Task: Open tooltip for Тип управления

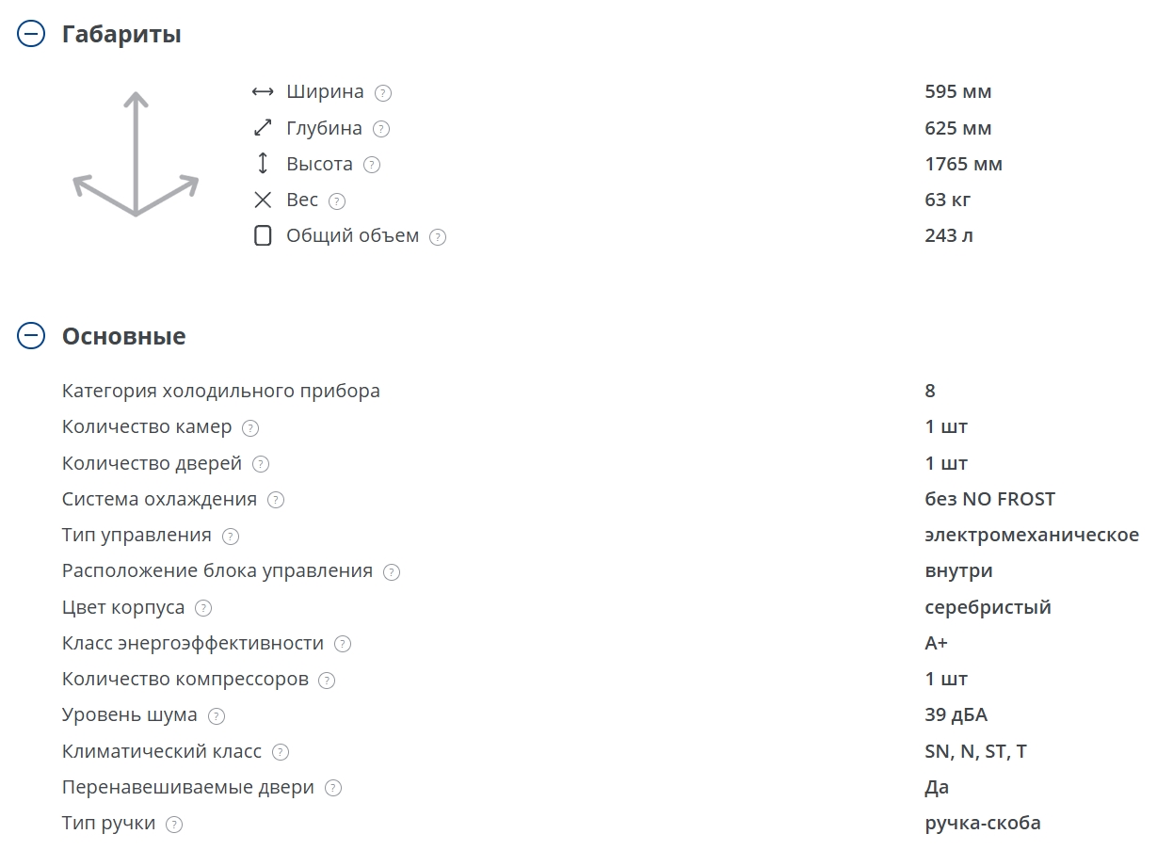Action: coord(231,537)
